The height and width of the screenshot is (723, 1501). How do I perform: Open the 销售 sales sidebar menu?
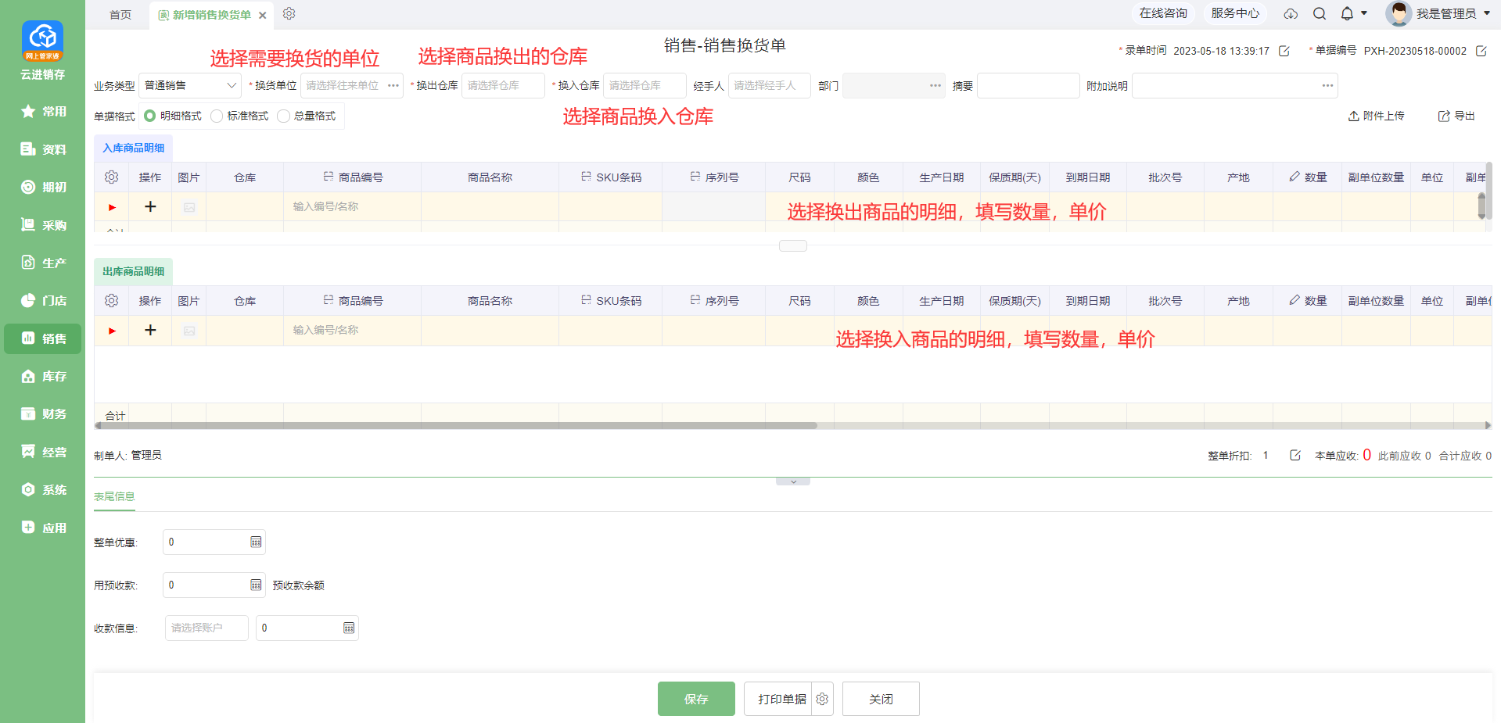coord(43,338)
